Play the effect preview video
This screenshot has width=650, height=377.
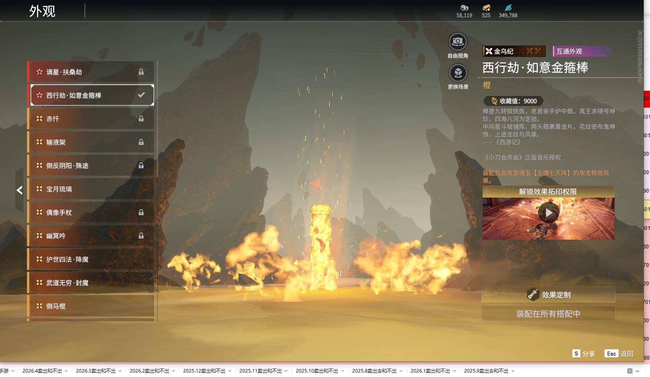[x=548, y=212]
